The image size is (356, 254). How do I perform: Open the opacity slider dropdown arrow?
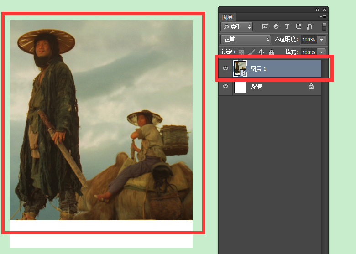point(321,40)
